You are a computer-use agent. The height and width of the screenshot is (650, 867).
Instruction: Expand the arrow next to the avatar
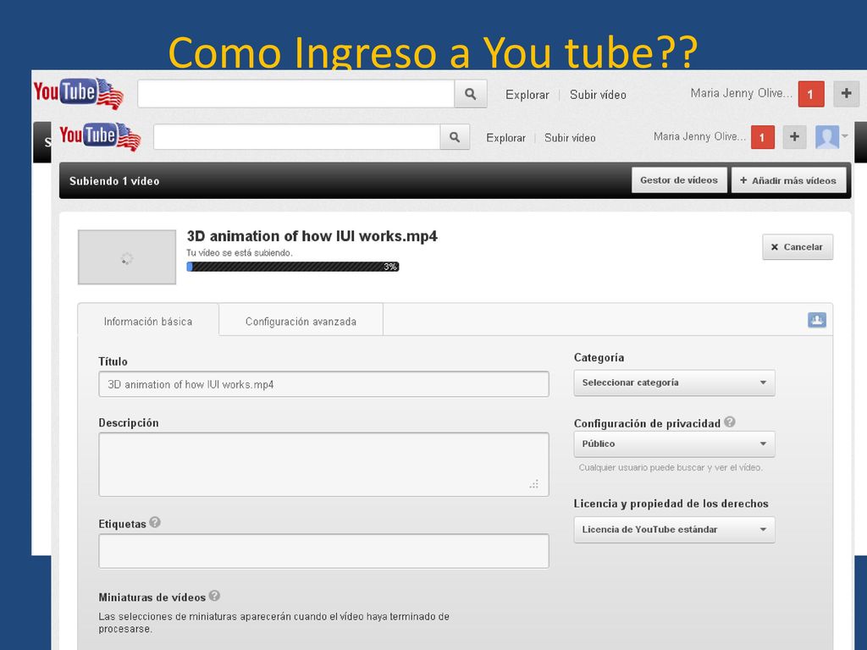pyautogui.click(x=844, y=136)
